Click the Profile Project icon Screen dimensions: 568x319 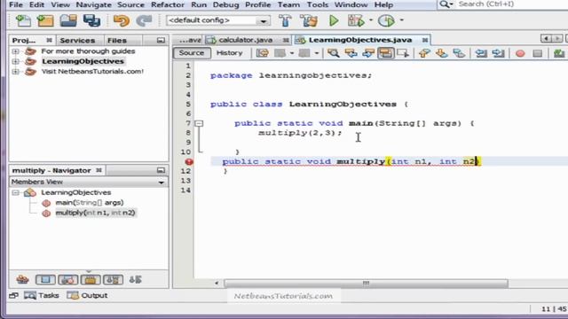(386, 20)
